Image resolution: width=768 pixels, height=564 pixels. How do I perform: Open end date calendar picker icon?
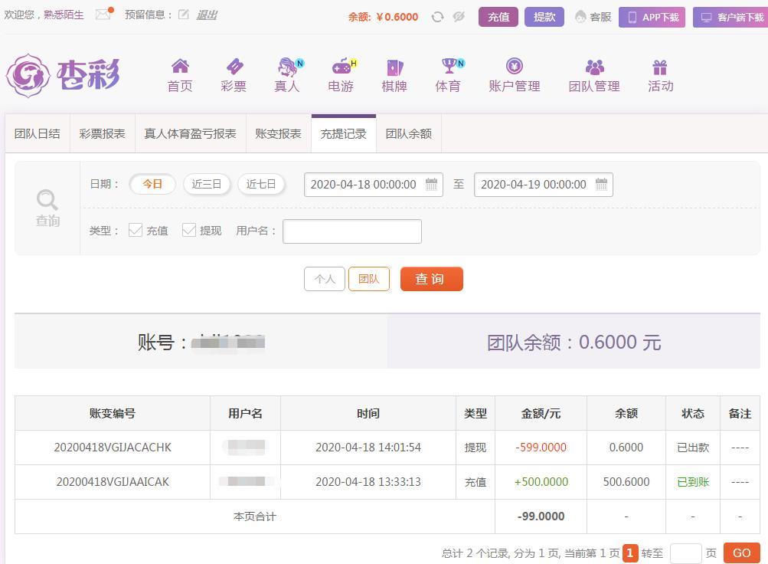(602, 184)
